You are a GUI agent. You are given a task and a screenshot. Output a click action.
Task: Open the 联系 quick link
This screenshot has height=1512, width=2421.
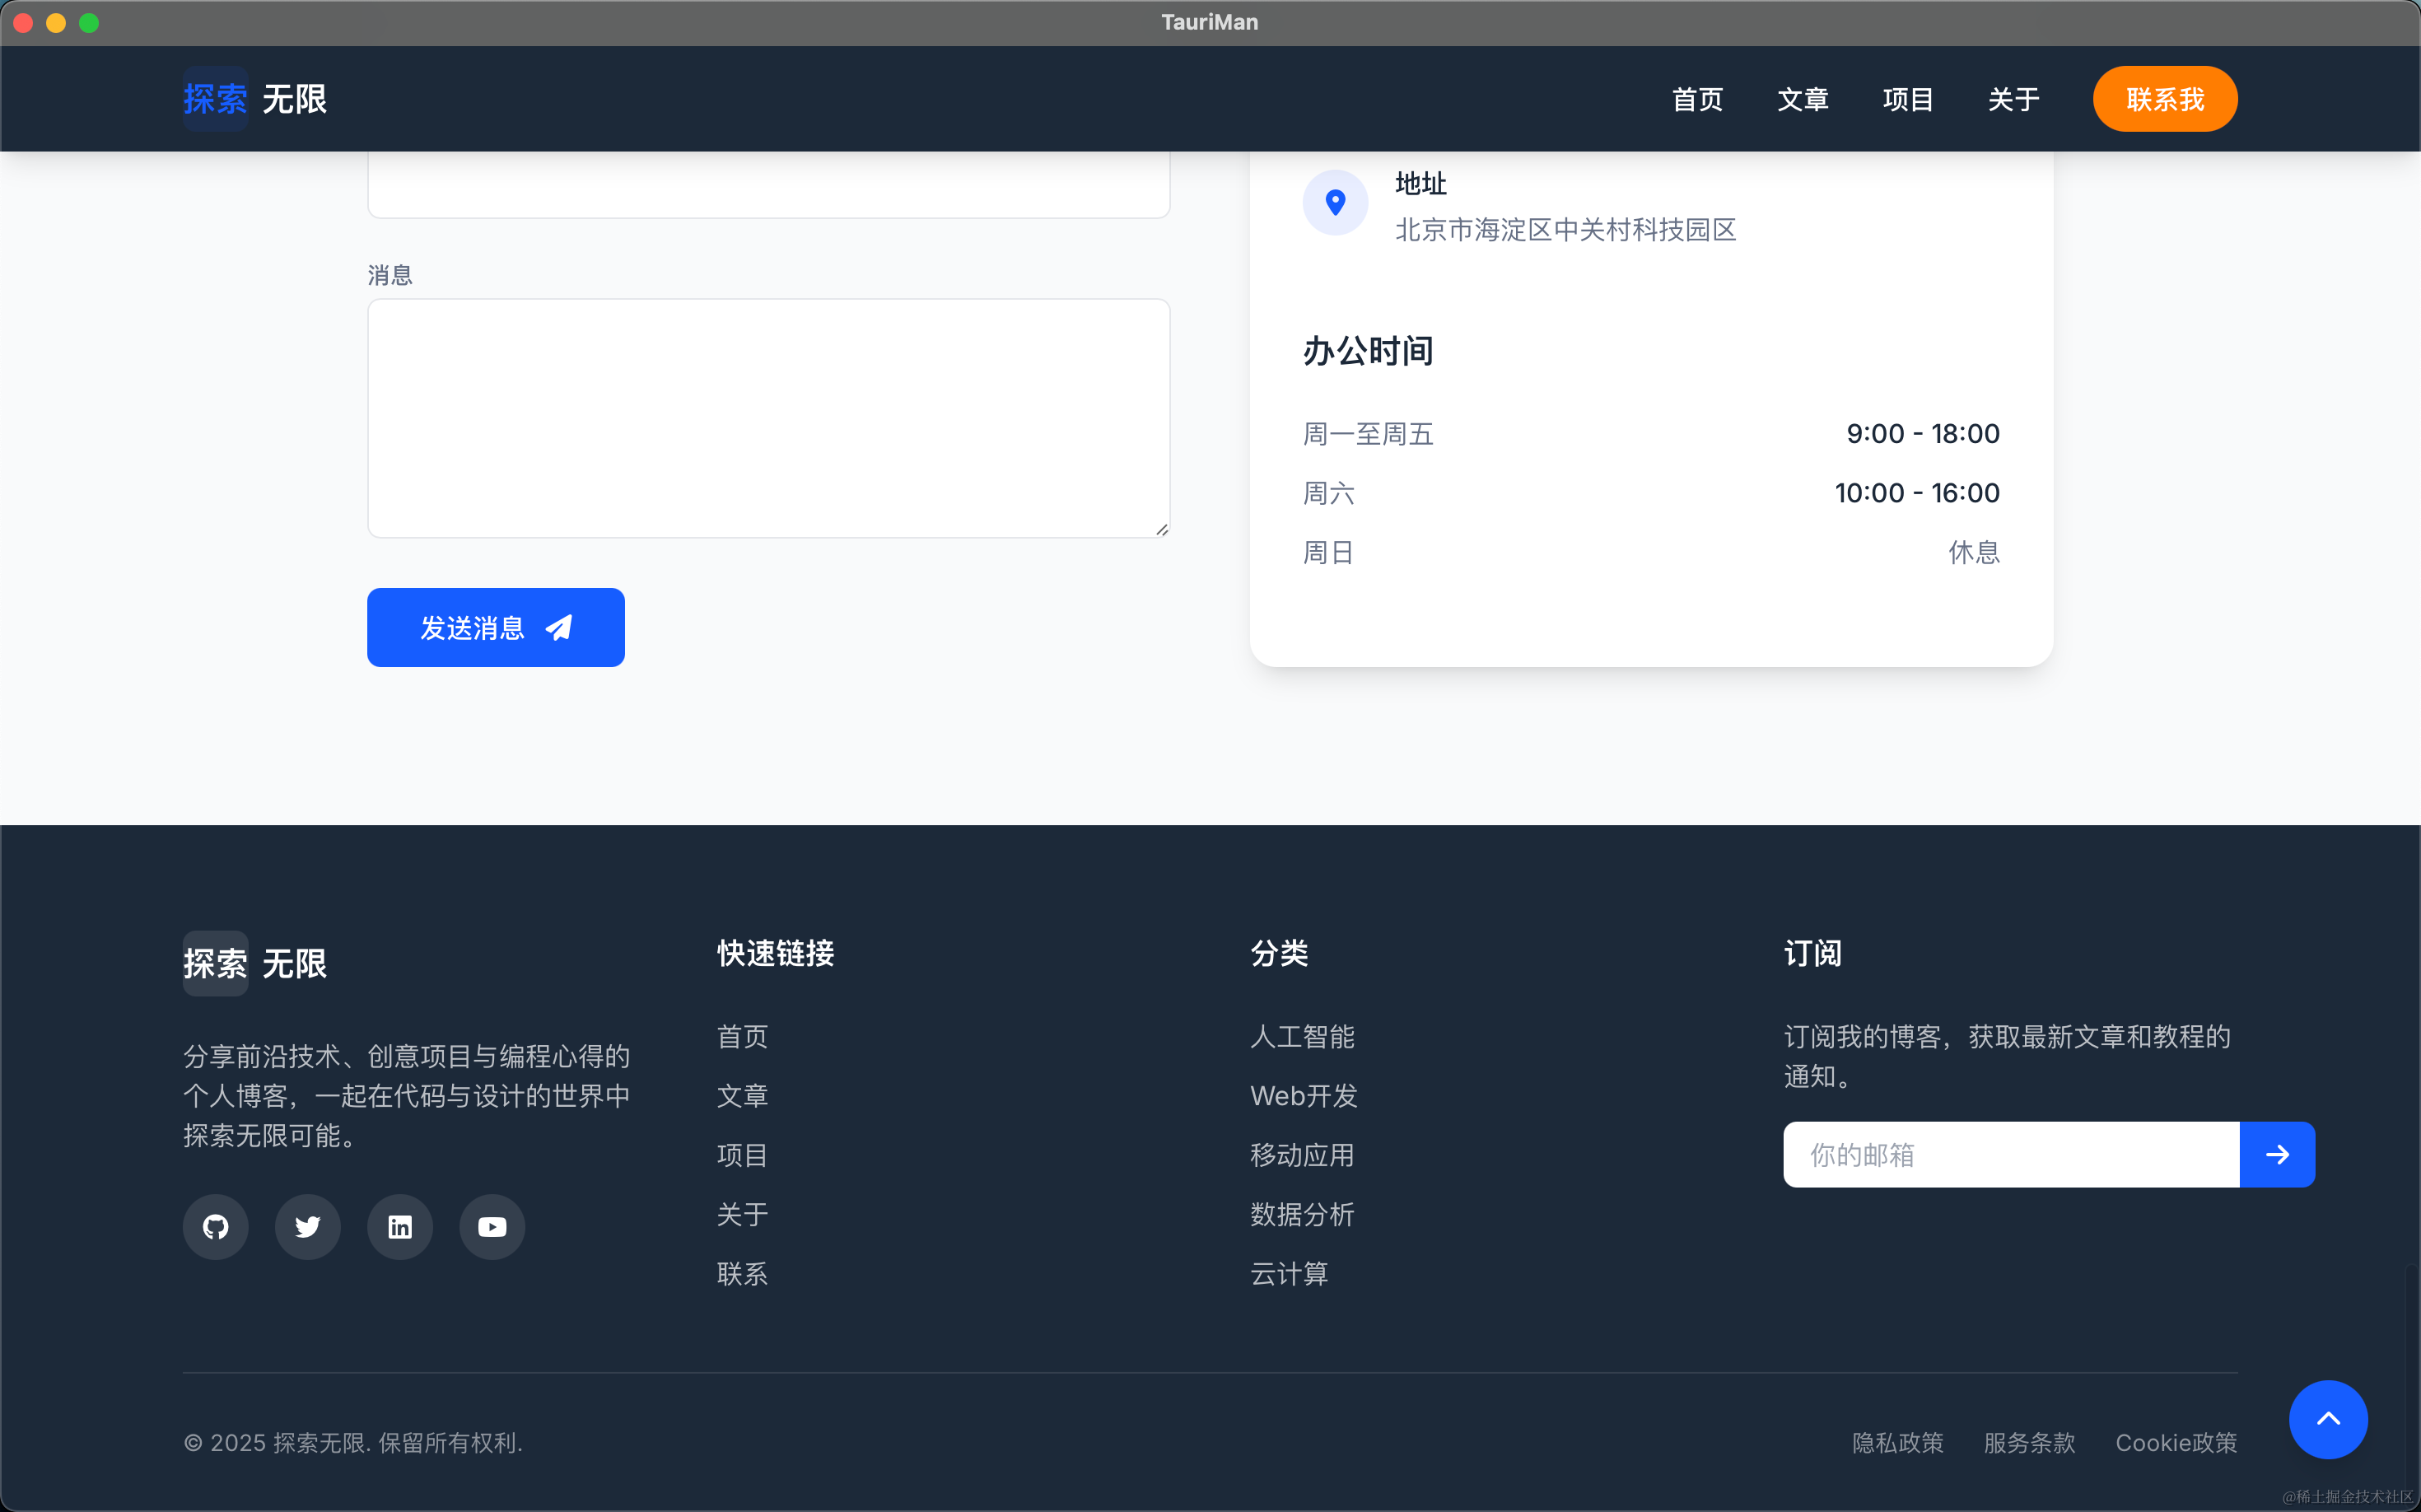click(742, 1274)
